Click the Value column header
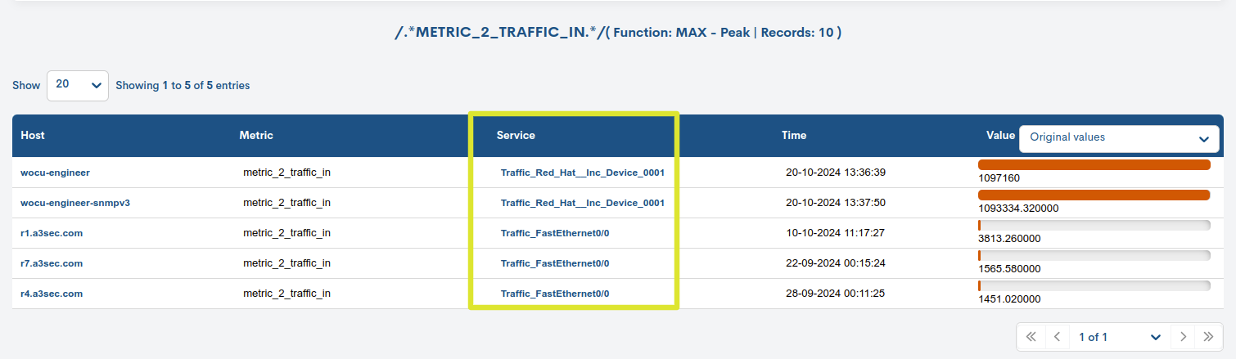 point(1000,135)
